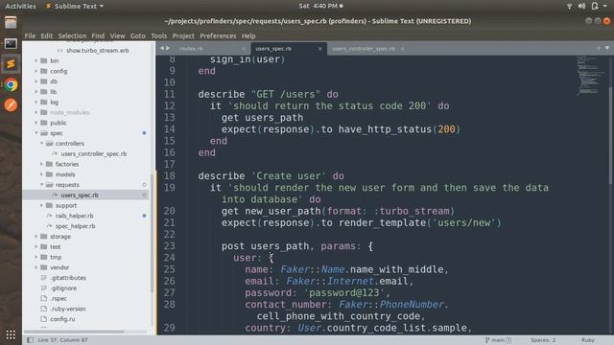Expand the vendor folder
The image size is (614, 345).
(x=36, y=267)
